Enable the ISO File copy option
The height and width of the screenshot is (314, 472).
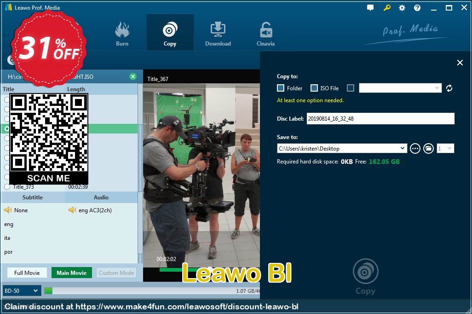(x=314, y=88)
